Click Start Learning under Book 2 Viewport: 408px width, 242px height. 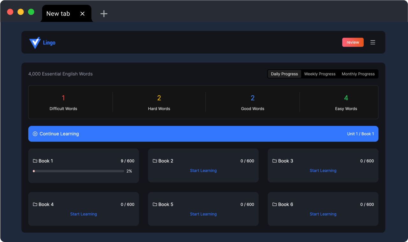click(203, 171)
